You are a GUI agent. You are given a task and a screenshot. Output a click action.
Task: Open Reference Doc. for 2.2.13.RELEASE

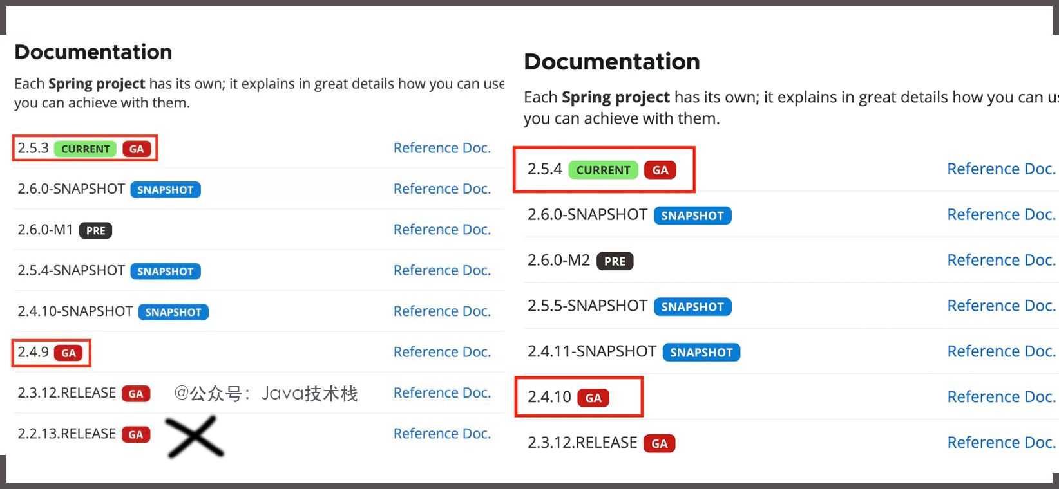[442, 434]
